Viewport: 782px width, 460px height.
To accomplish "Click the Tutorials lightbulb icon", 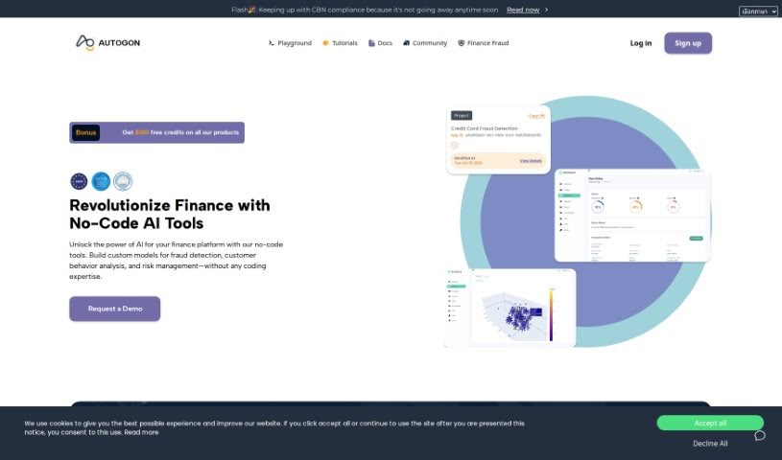I will (x=325, y=43).
